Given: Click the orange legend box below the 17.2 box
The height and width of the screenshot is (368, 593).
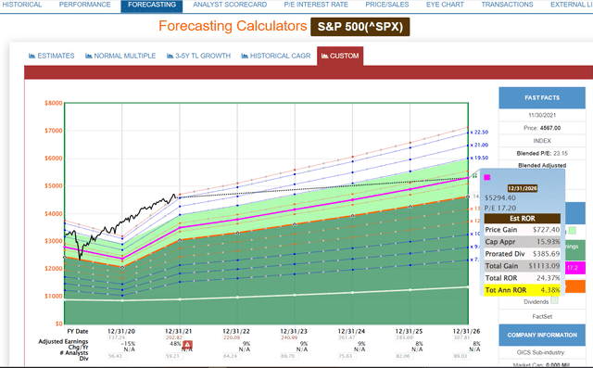Looking at the screenshot, I should click(575, 286).
